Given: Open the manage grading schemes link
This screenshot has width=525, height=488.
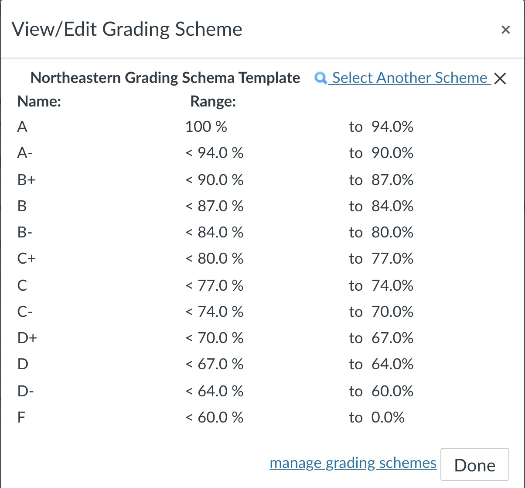Looking at the screenshot, I should point(353,463).
